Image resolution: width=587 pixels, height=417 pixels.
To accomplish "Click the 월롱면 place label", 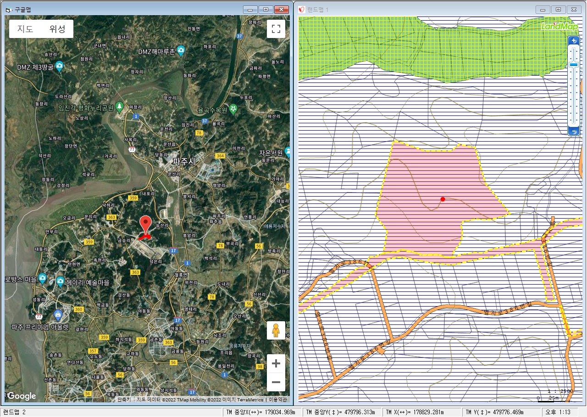I will pyautogui.click(x=182, y=274).
